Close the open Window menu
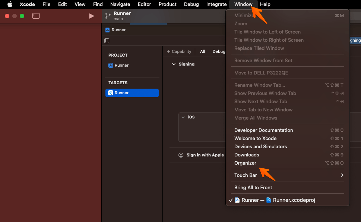 243,4
